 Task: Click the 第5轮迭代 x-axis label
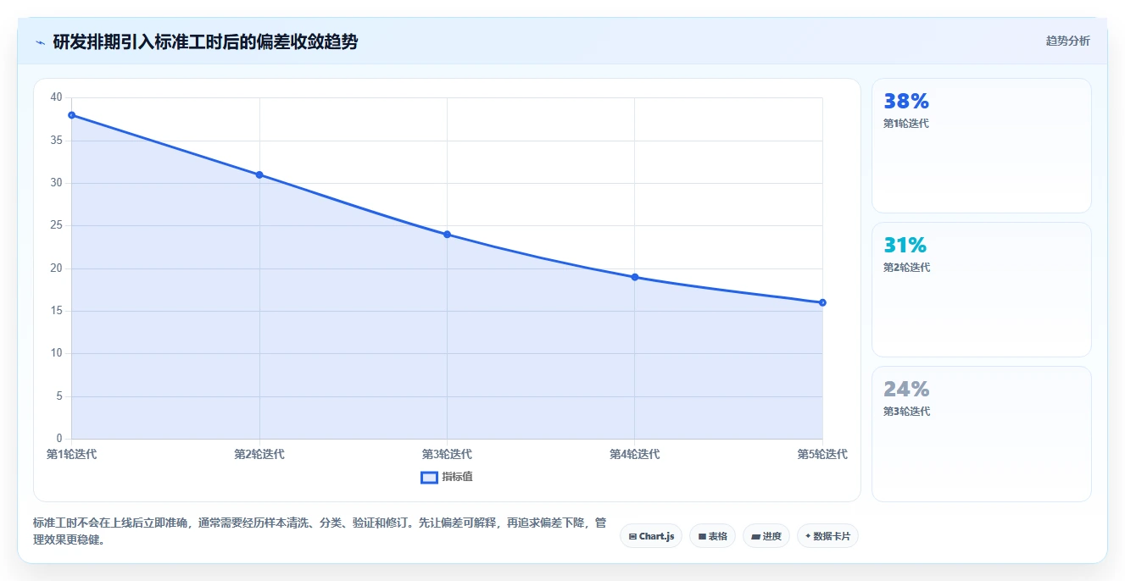click(822, 454)
